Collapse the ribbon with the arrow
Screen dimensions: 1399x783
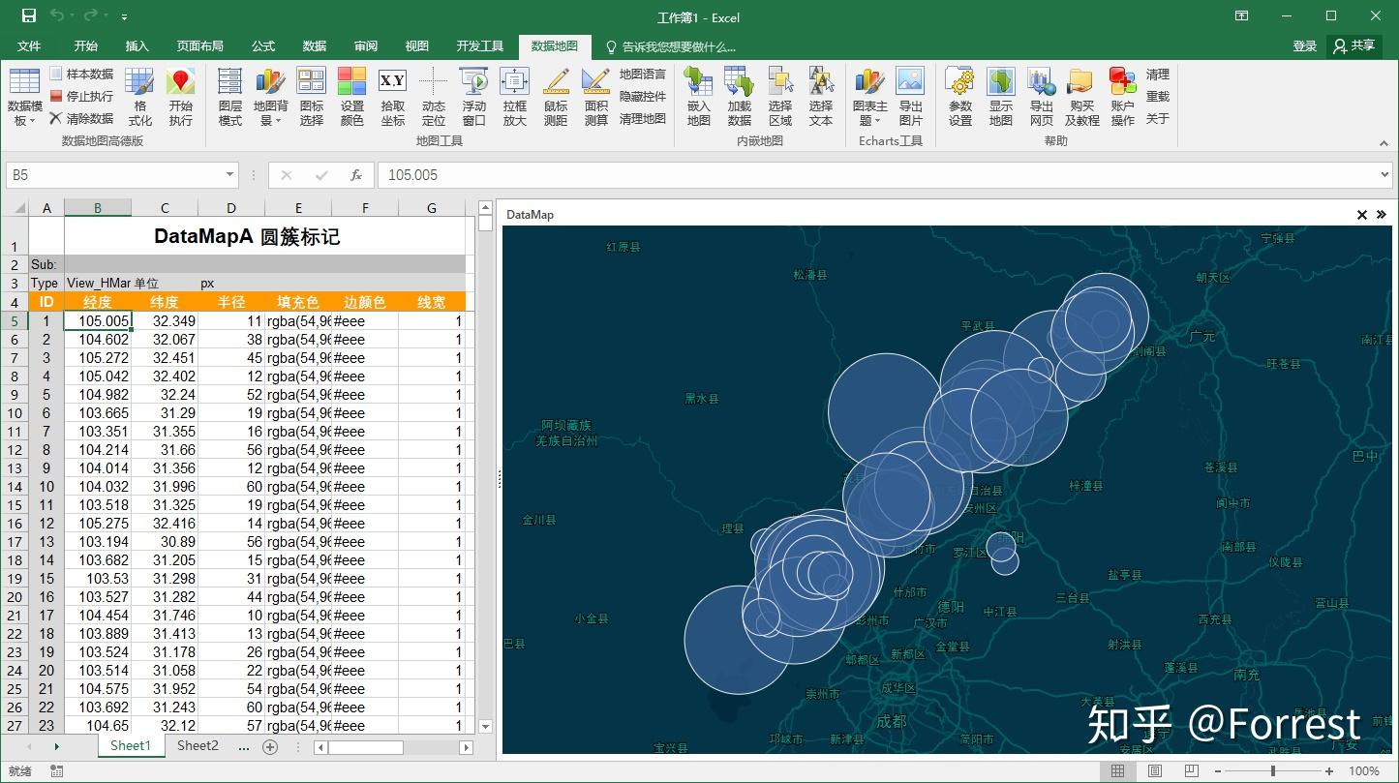[1384, 143]
